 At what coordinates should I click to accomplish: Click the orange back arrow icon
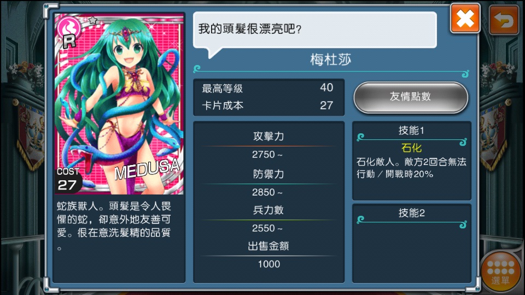pos(504,20)
